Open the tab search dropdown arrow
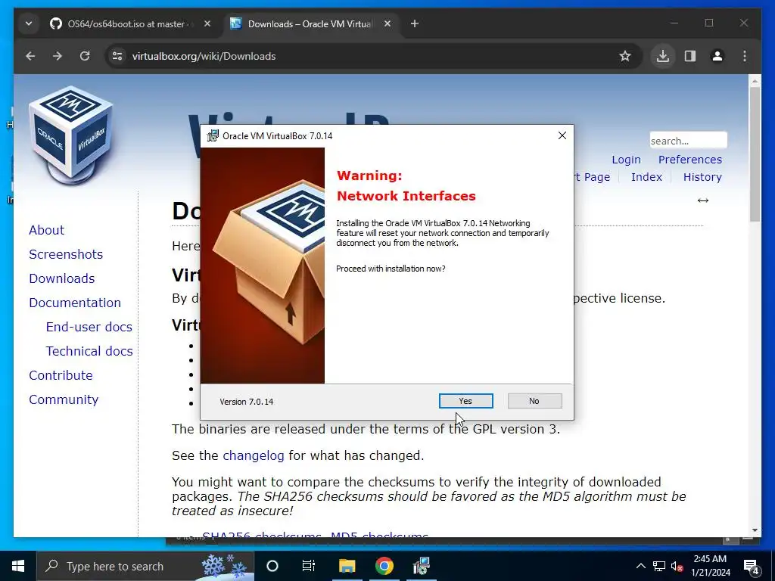Viewport: 775px width, 581px height. pos(29,23)
